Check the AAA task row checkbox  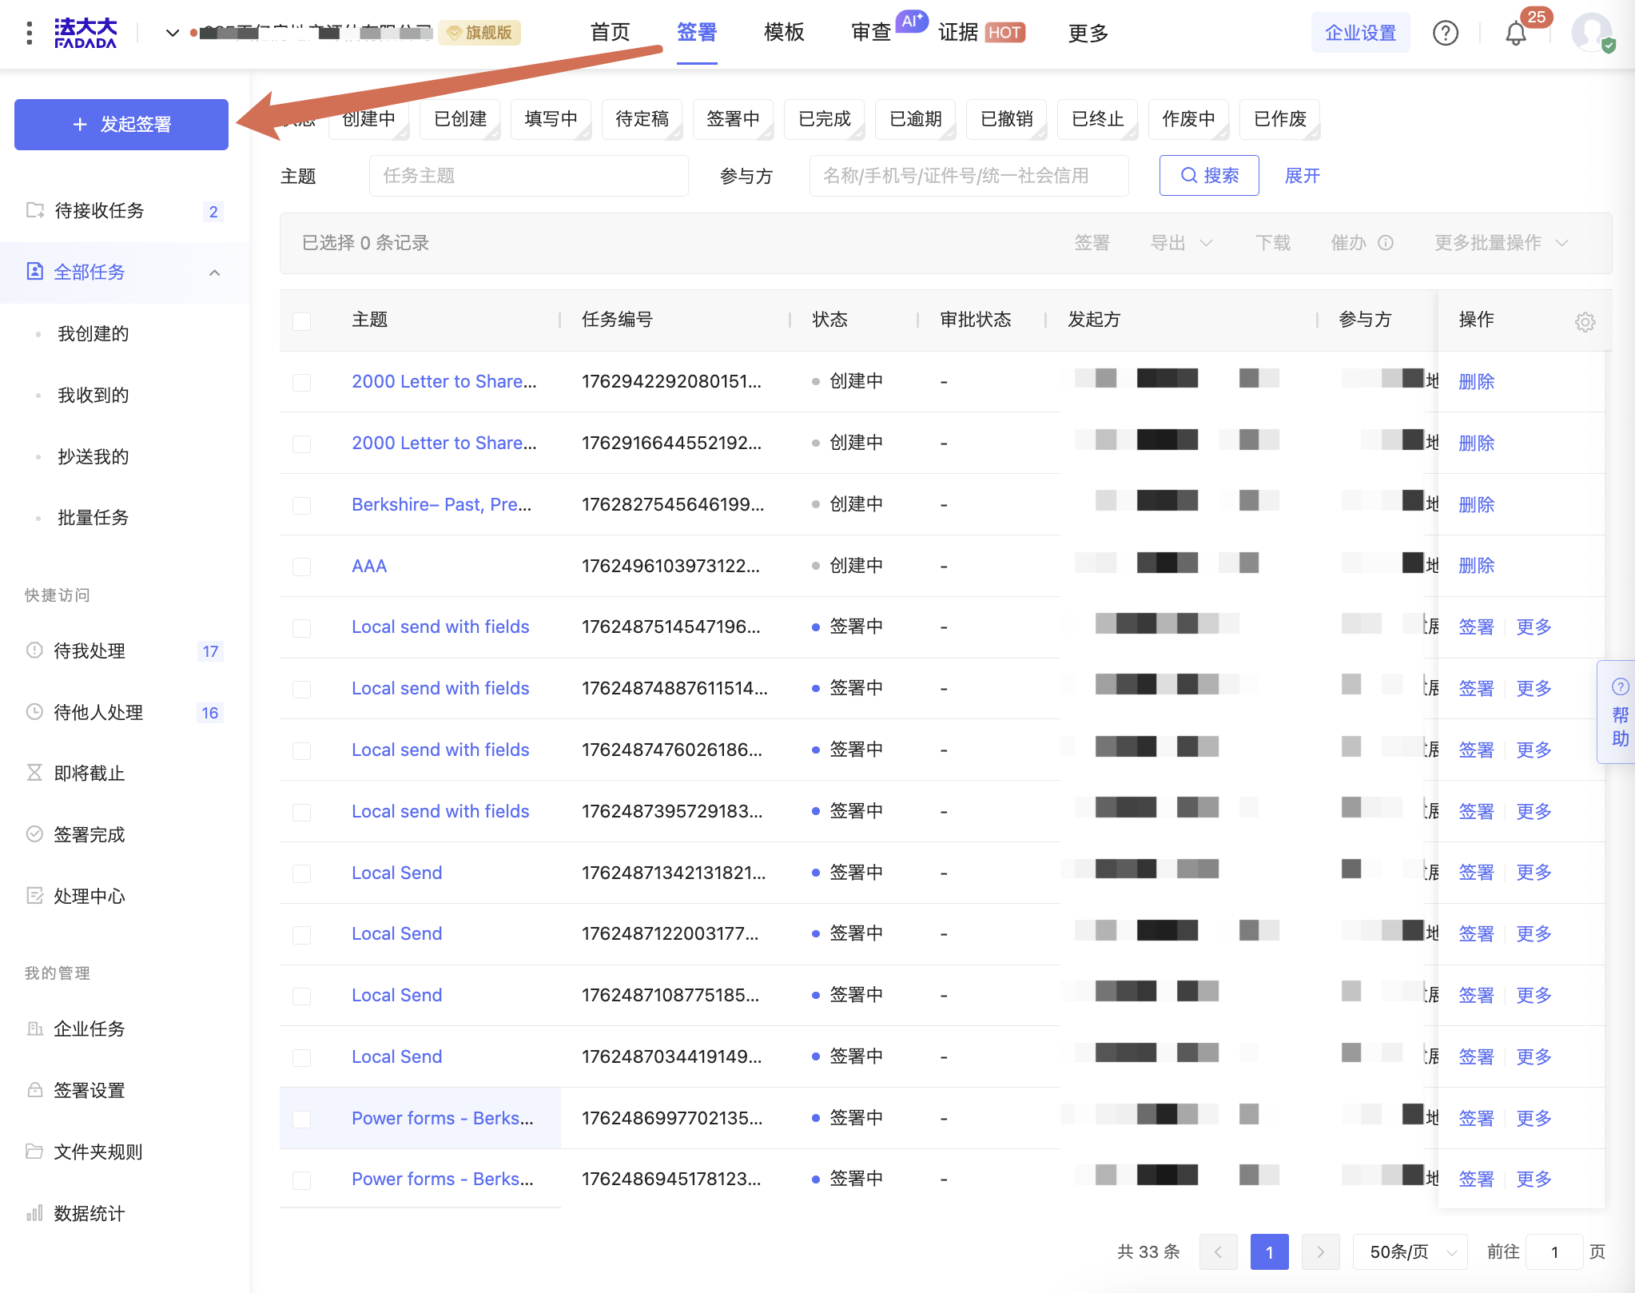[x=301, y=567]
